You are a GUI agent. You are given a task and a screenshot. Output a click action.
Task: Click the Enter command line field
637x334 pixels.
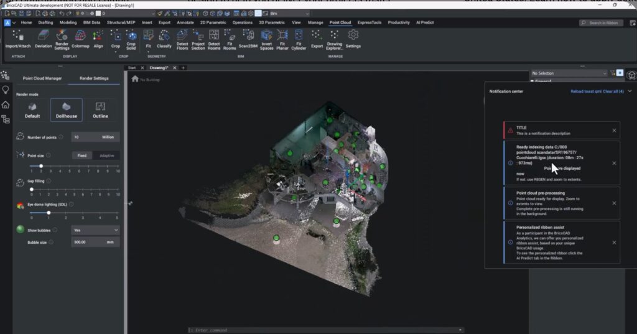click(x=325, y=330)
